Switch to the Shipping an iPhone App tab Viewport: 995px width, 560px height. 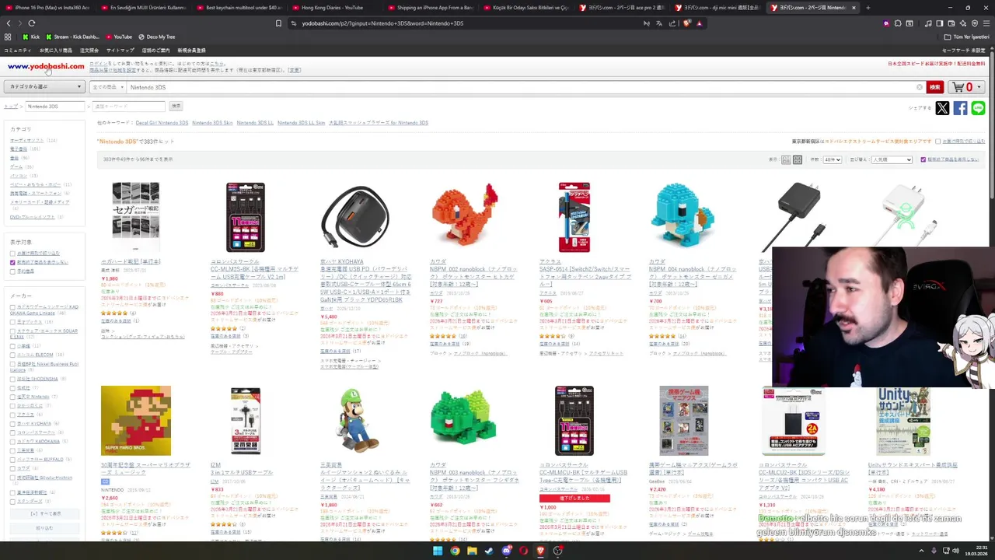pos(428,8)
